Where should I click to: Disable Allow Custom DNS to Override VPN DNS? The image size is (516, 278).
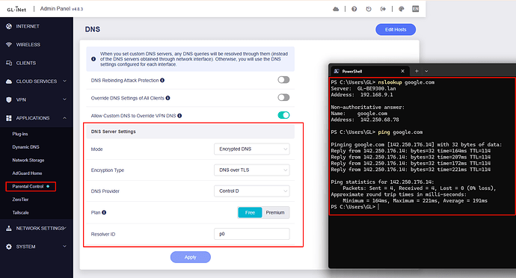click(283, 115)
